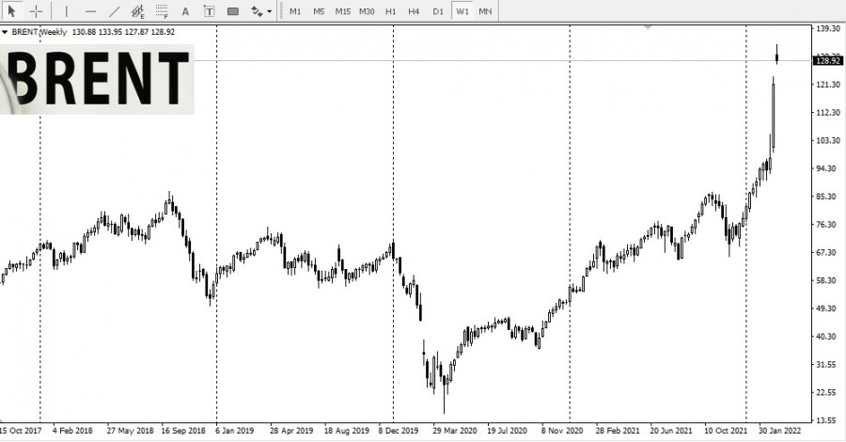Click the 13.55 price scale label
The image size is (846, 442).
[828, 420]
